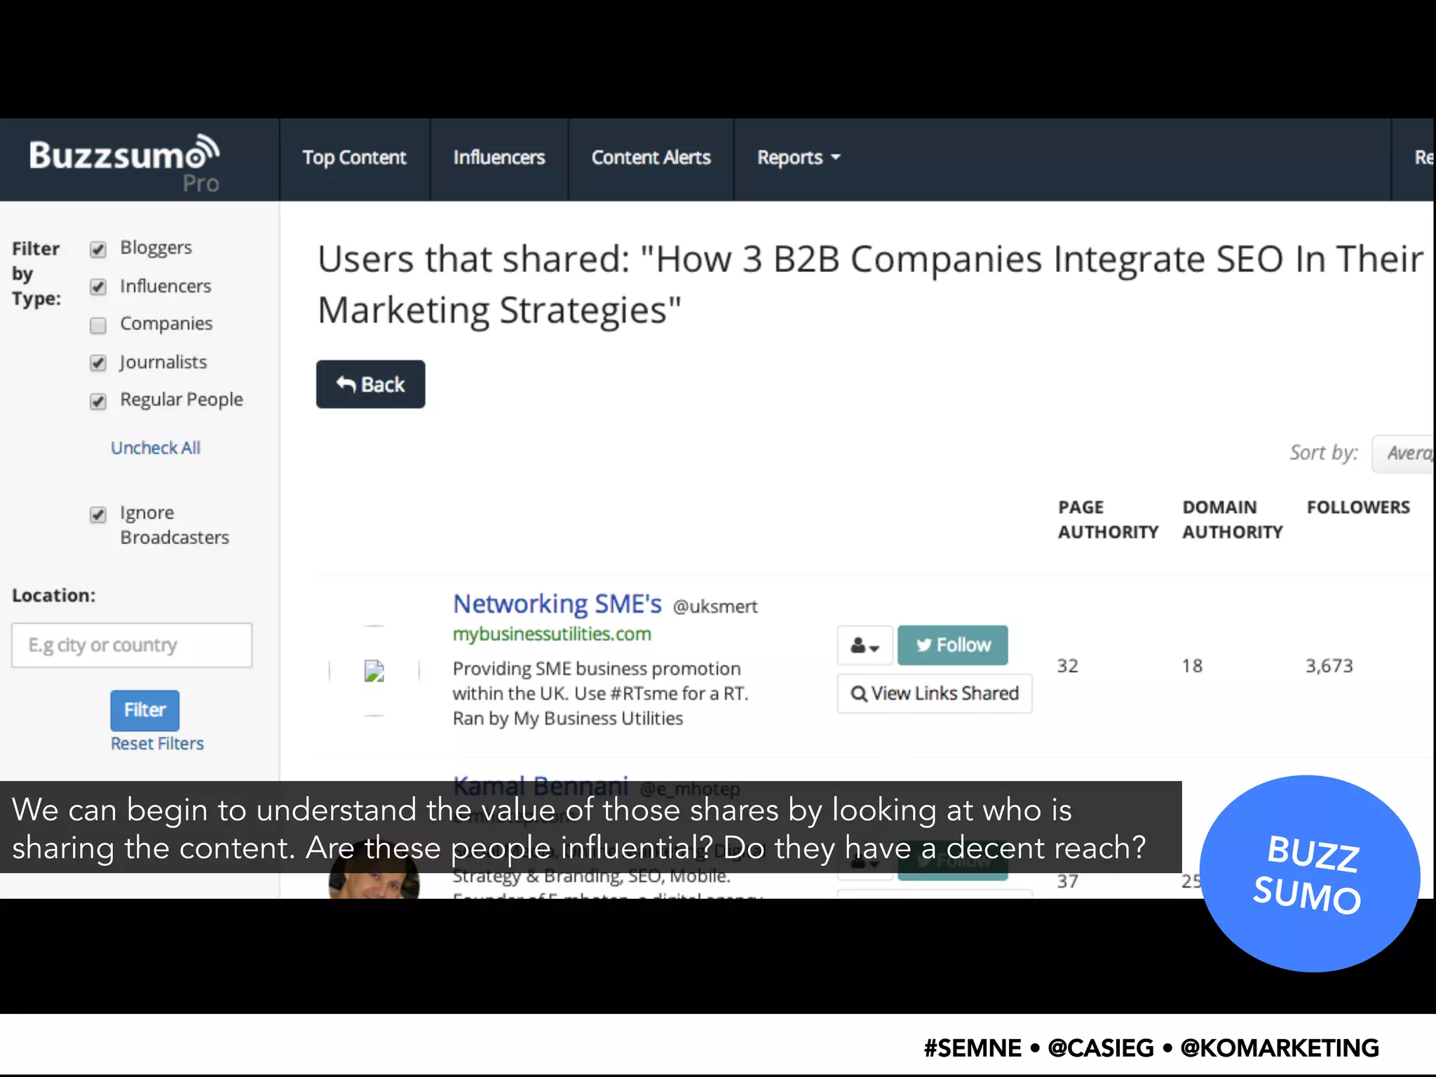The width and height of the screenshot is (1436, 1077).
Task: View Links Shared by Networking SME's
Action: click(x=935, y=693)
